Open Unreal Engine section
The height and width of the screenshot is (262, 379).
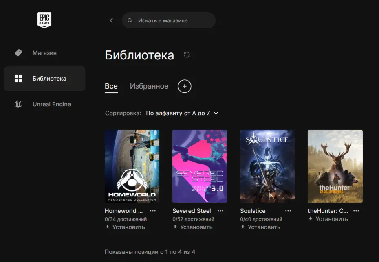(x=44, y=104)
